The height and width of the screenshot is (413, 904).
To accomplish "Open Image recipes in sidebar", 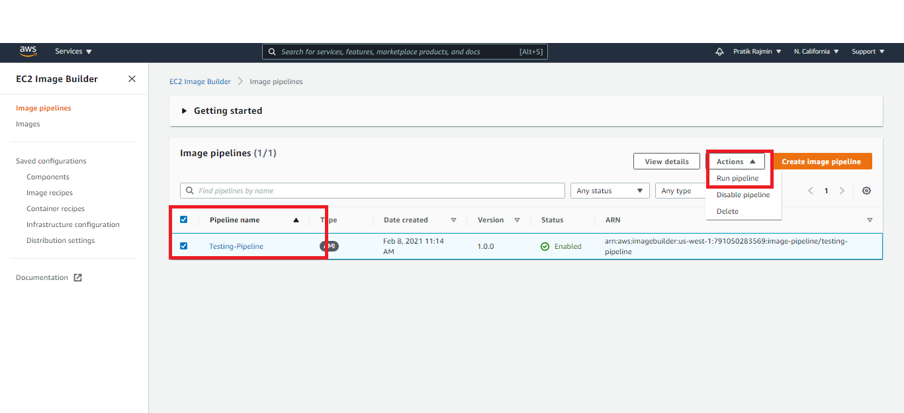I will 50,193.
